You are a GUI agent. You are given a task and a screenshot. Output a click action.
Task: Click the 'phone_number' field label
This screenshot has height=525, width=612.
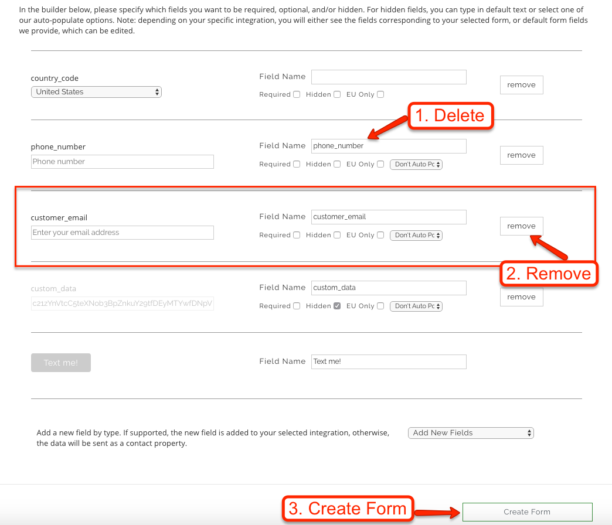coord(58,147)
